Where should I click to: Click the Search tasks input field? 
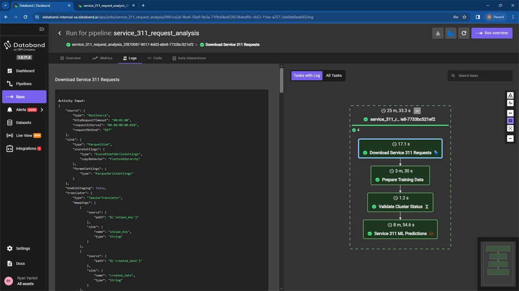480,75
